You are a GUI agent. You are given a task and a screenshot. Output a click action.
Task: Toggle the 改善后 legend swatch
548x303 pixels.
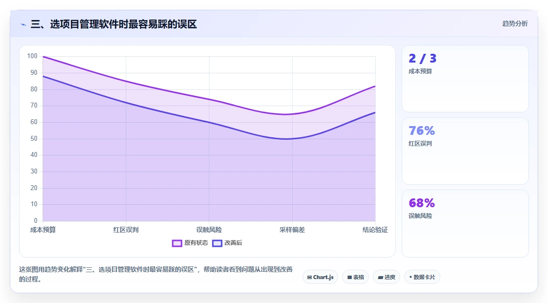pos(217,243)
